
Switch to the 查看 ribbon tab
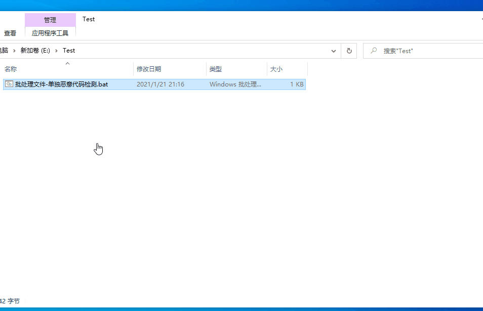click(10, 32)
